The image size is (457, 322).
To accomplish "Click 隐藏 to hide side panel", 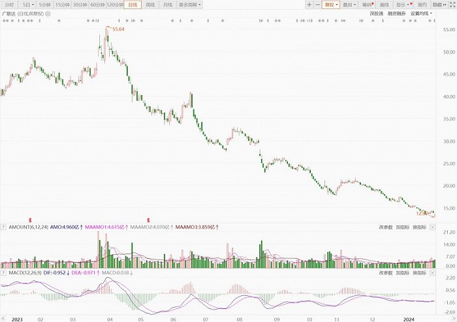I will [x=439, y=5].
